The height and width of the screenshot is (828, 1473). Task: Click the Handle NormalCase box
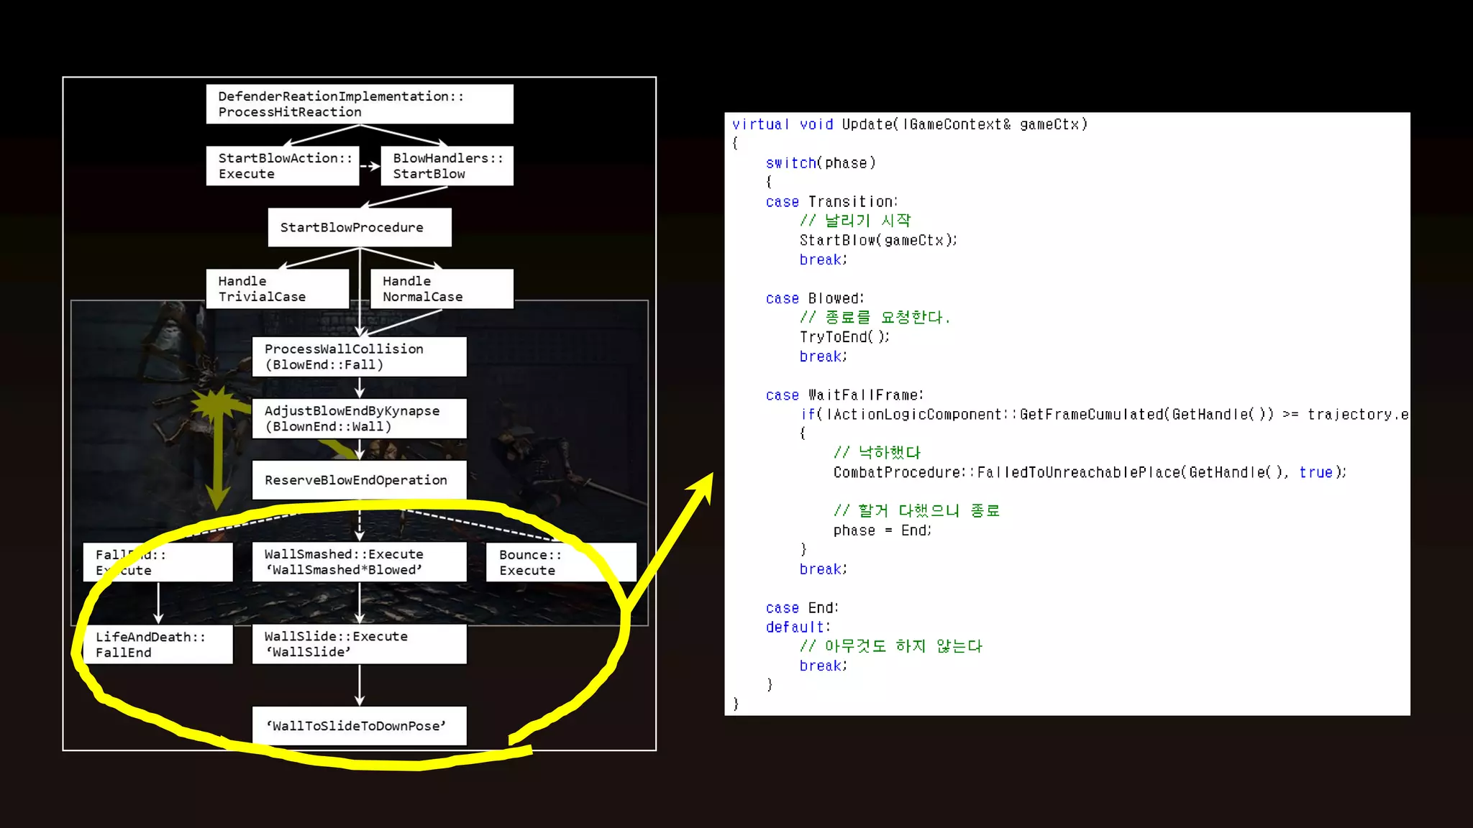coord(442,289)
